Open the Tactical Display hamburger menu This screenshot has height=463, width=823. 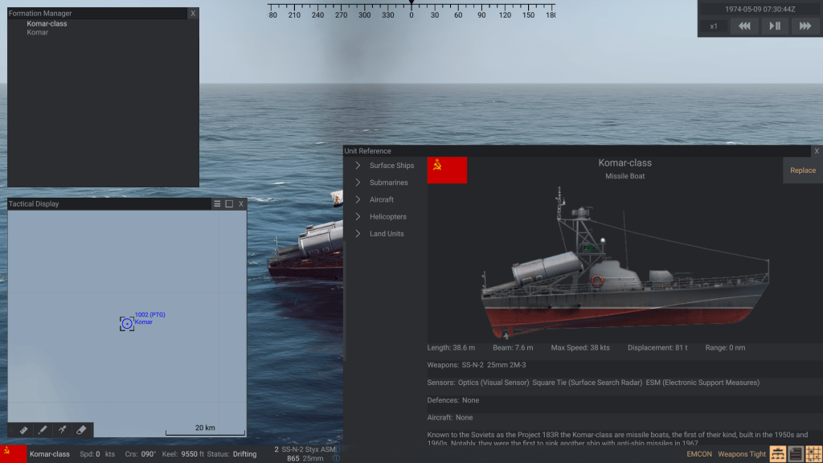click(217, 204)
